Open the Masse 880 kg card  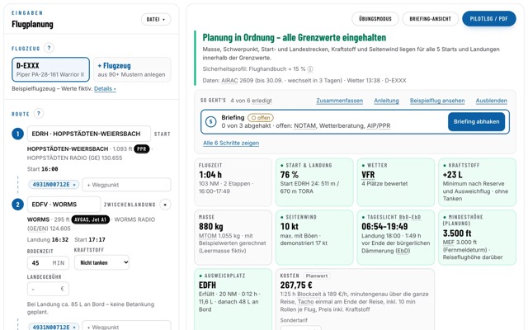click(233, 238)
